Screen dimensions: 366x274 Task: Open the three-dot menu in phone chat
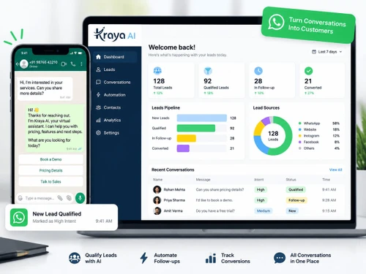[81, 64]
